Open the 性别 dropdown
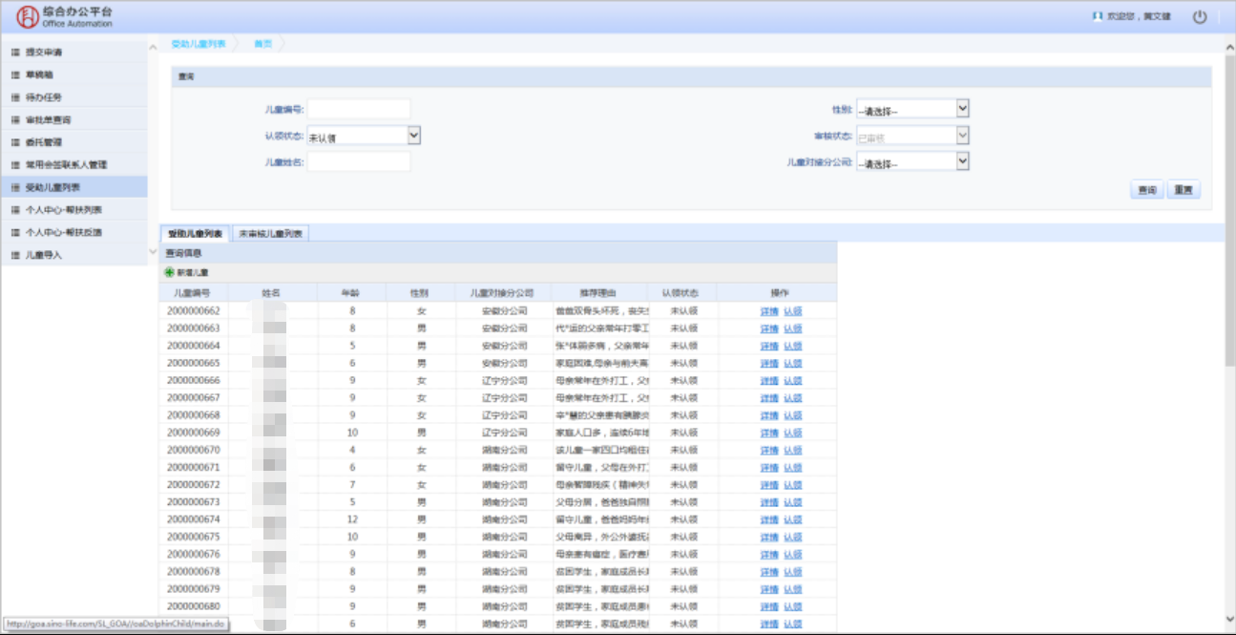 pos(962,109)
